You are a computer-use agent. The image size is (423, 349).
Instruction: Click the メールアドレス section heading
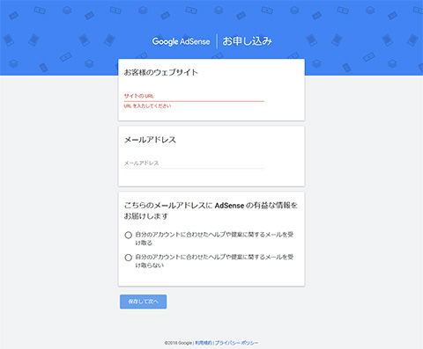[x=150, y=140]
